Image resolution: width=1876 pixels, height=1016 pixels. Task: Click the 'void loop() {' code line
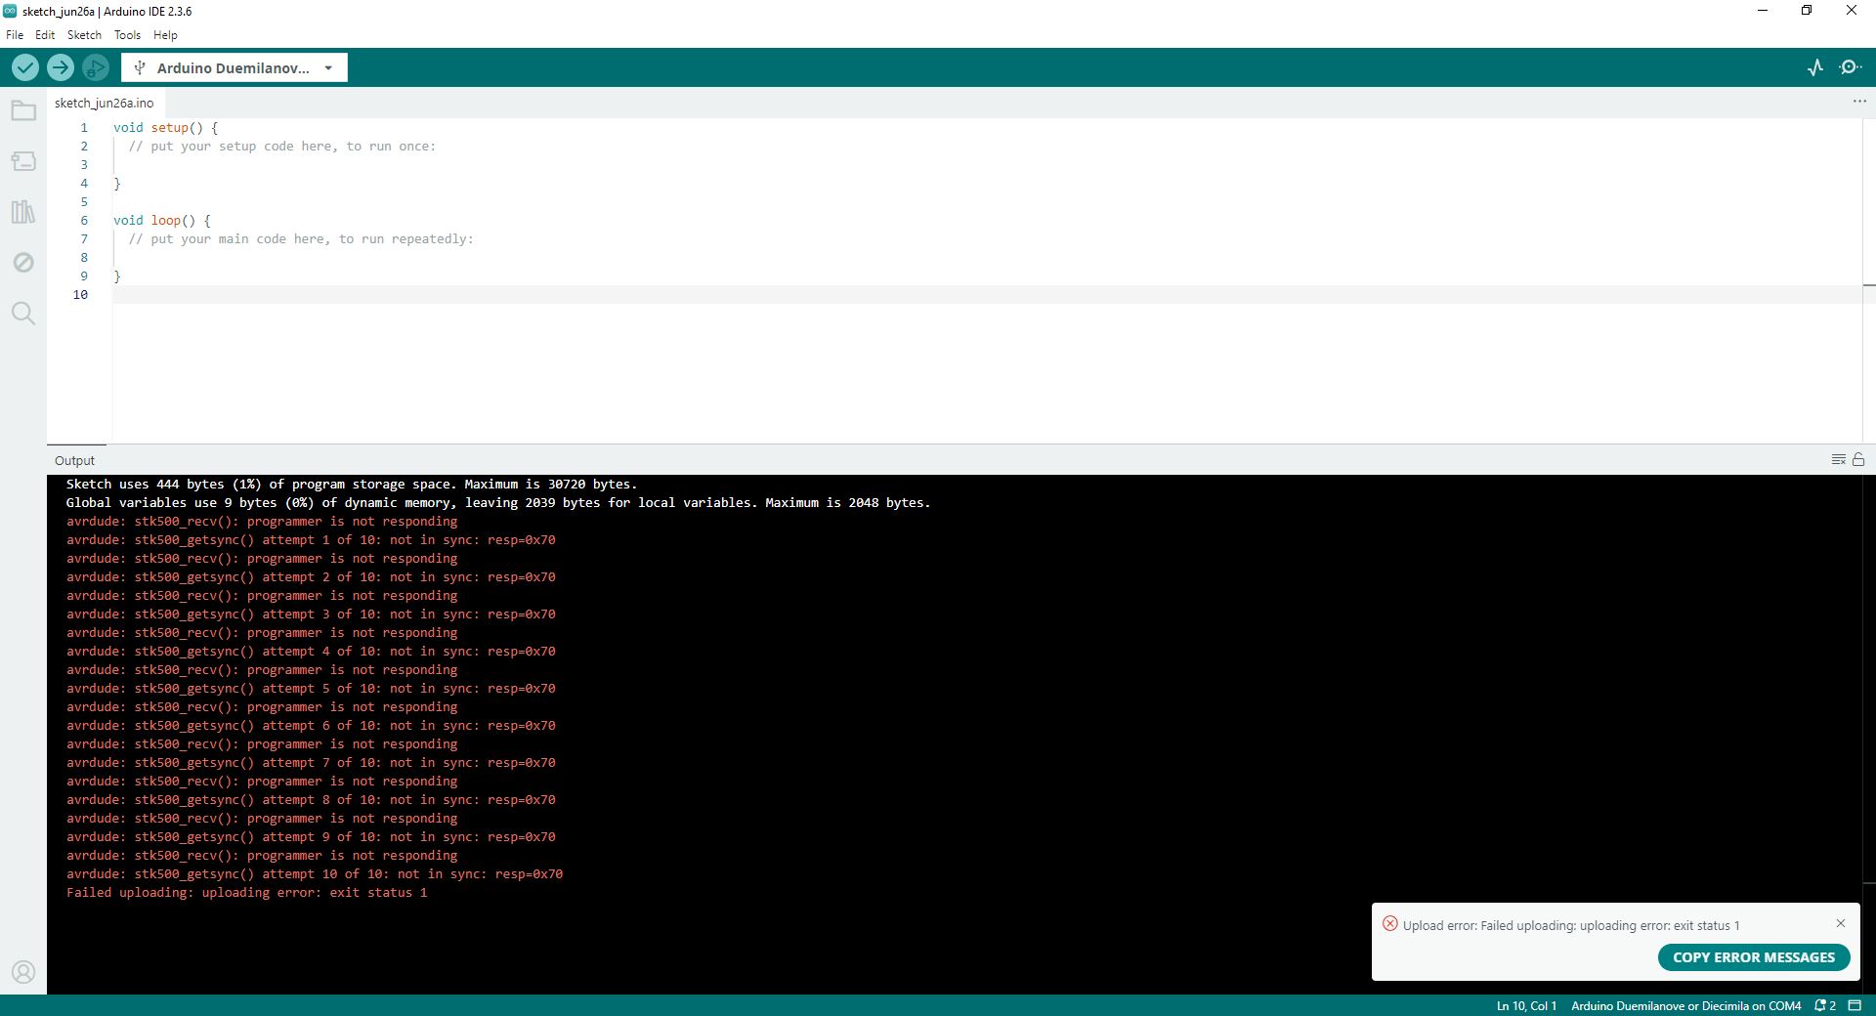(162, 221)
